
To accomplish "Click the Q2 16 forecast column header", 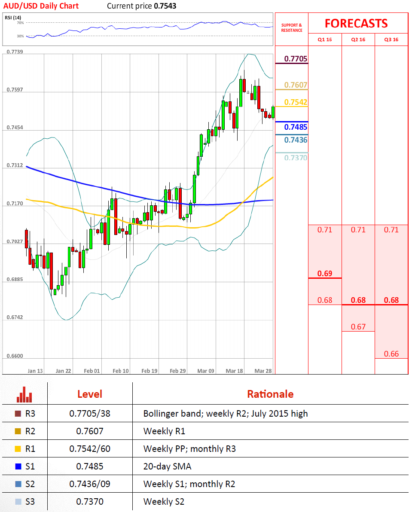I will click(x=358, y=40).
